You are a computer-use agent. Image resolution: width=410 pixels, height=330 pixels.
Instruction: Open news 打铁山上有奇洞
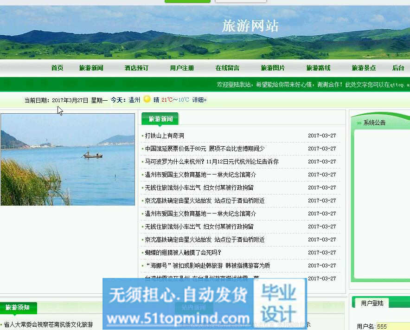[x=165, y=136]
